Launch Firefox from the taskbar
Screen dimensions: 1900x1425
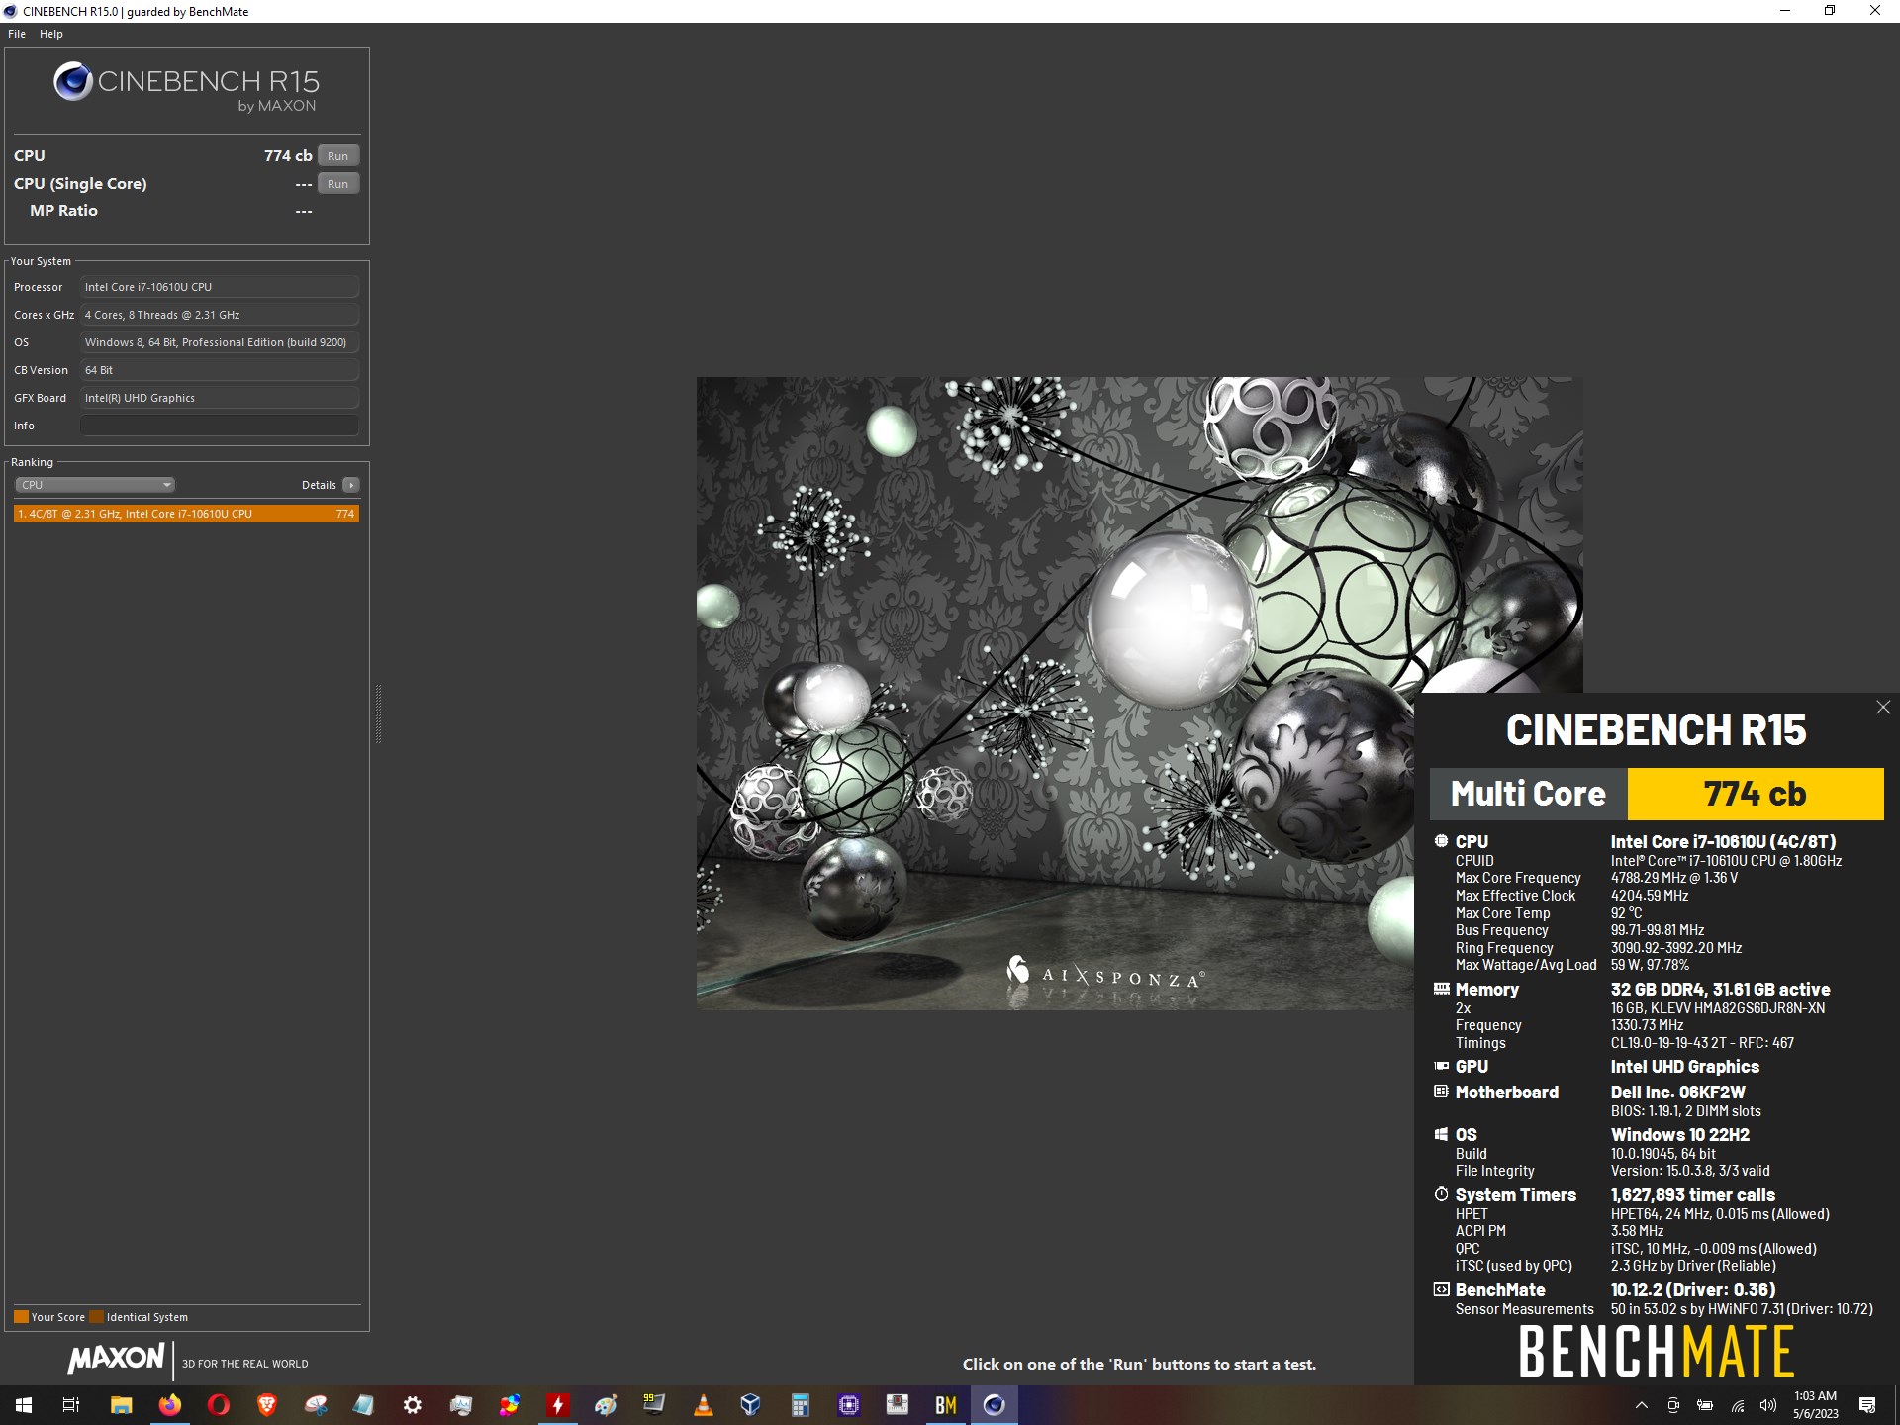pos(170,1405)
